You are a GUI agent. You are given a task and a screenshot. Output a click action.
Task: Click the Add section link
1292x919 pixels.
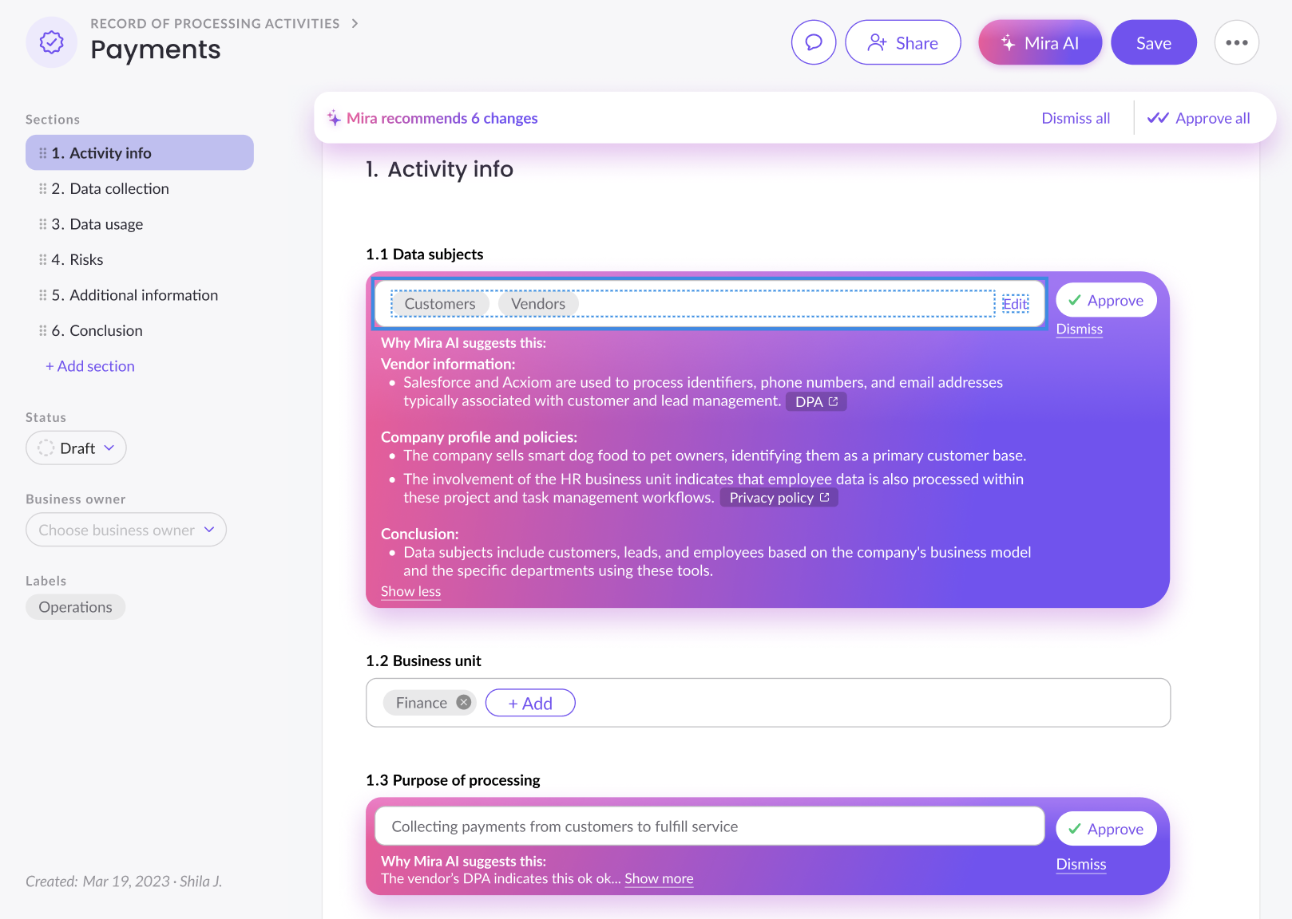pyautogui.click(x=90, y=366)
